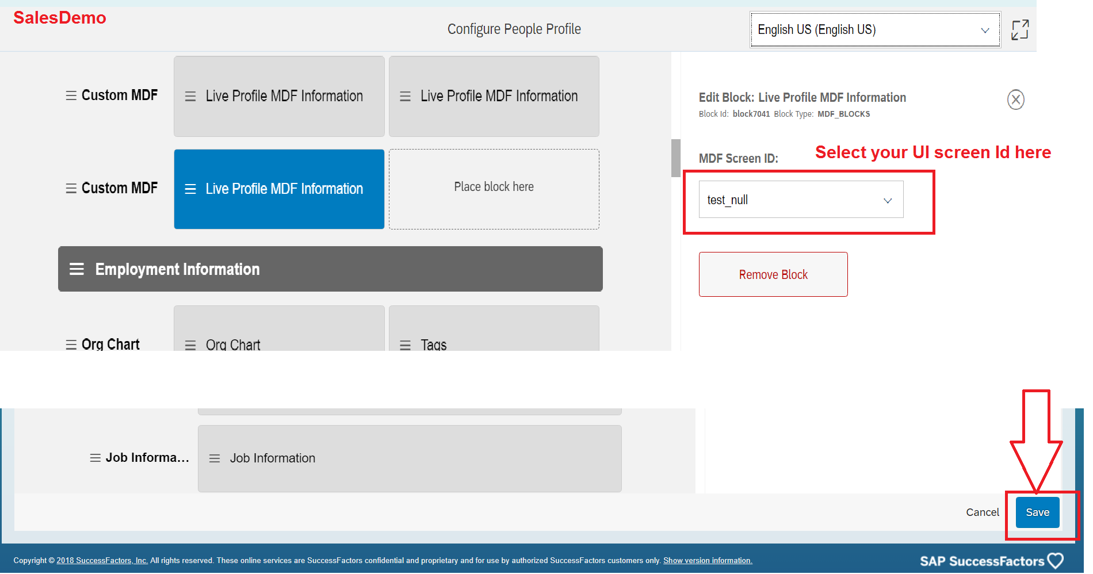Open the MDF Screen ID dropdown
The width and height of the screenshot is (1093, 574).
coord(801,200)
